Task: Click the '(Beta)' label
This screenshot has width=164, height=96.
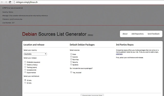Action: pos(90,35)
